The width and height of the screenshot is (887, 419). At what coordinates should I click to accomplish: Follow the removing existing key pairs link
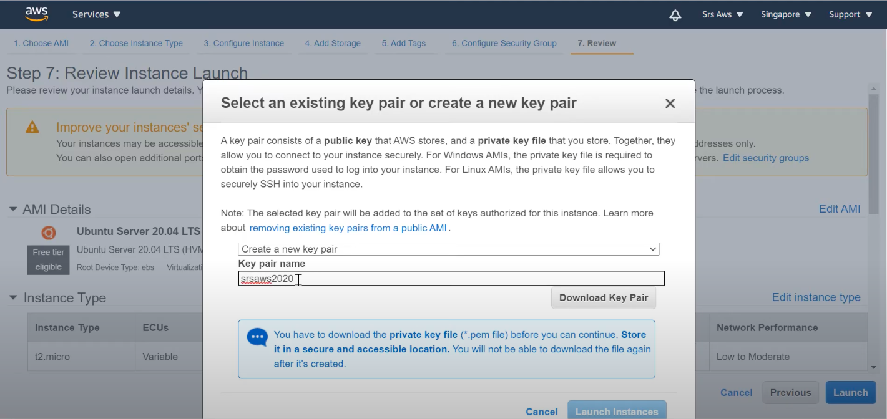click(348, 228)
